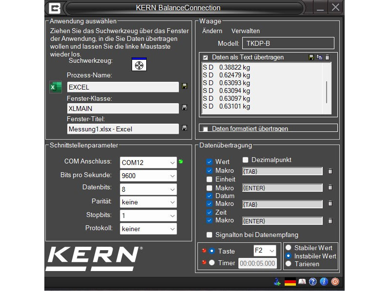Open the Stopbits dropdown showing 1
Viewport: 389px width, 291px height.
point(148,216)
